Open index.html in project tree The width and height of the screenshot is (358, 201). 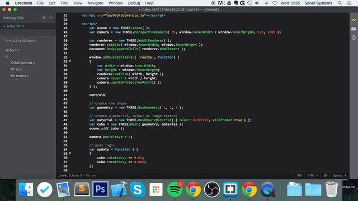coord(14,50)
